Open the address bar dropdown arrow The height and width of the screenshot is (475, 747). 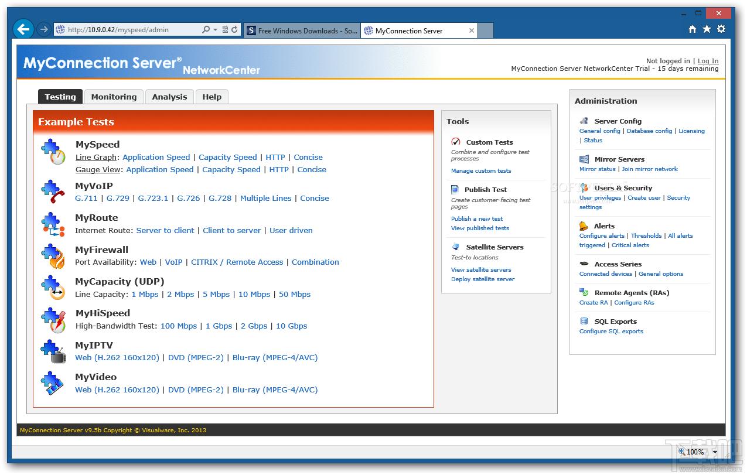[215, 30]
